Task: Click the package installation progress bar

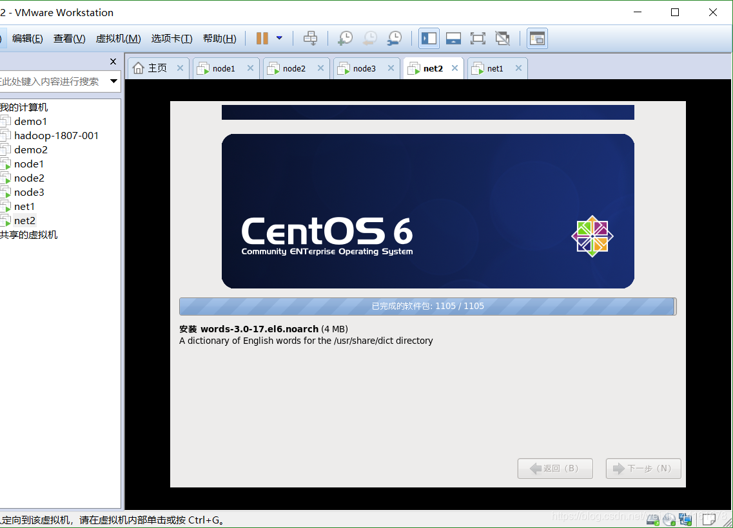Action: coord(427,306)
